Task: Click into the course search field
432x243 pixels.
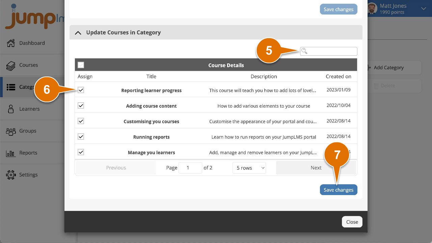Action: (x=328, y=51)
